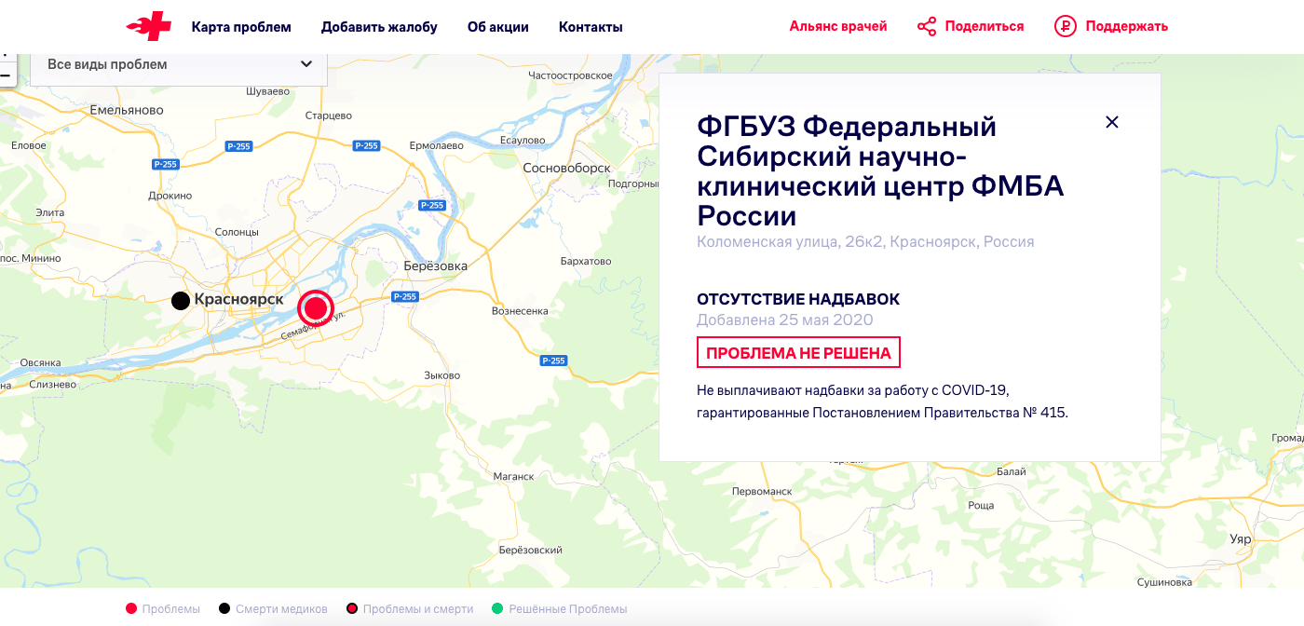Click the Поделиться share link
Screen dimensions: 1304x626
click(x=985, y=26)
